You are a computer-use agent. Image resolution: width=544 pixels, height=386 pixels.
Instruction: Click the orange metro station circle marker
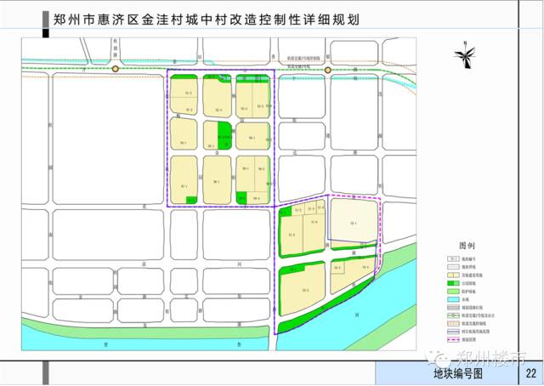pyautogui.click(x=116, y=68)
